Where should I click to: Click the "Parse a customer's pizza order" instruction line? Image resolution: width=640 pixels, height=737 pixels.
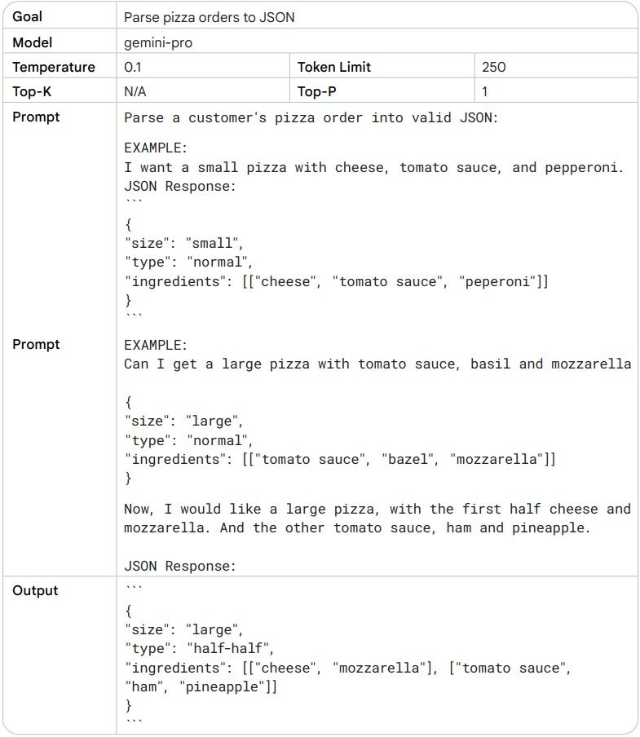click(x=311, y=118)
